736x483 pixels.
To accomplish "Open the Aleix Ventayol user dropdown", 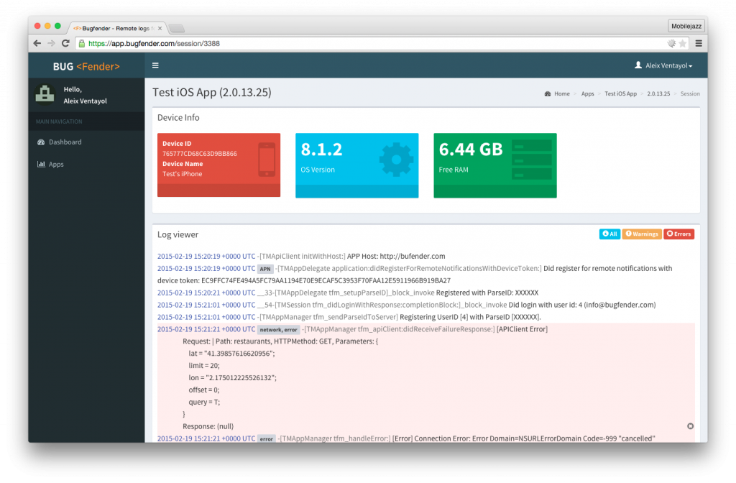I will click(x=663, y=65).
